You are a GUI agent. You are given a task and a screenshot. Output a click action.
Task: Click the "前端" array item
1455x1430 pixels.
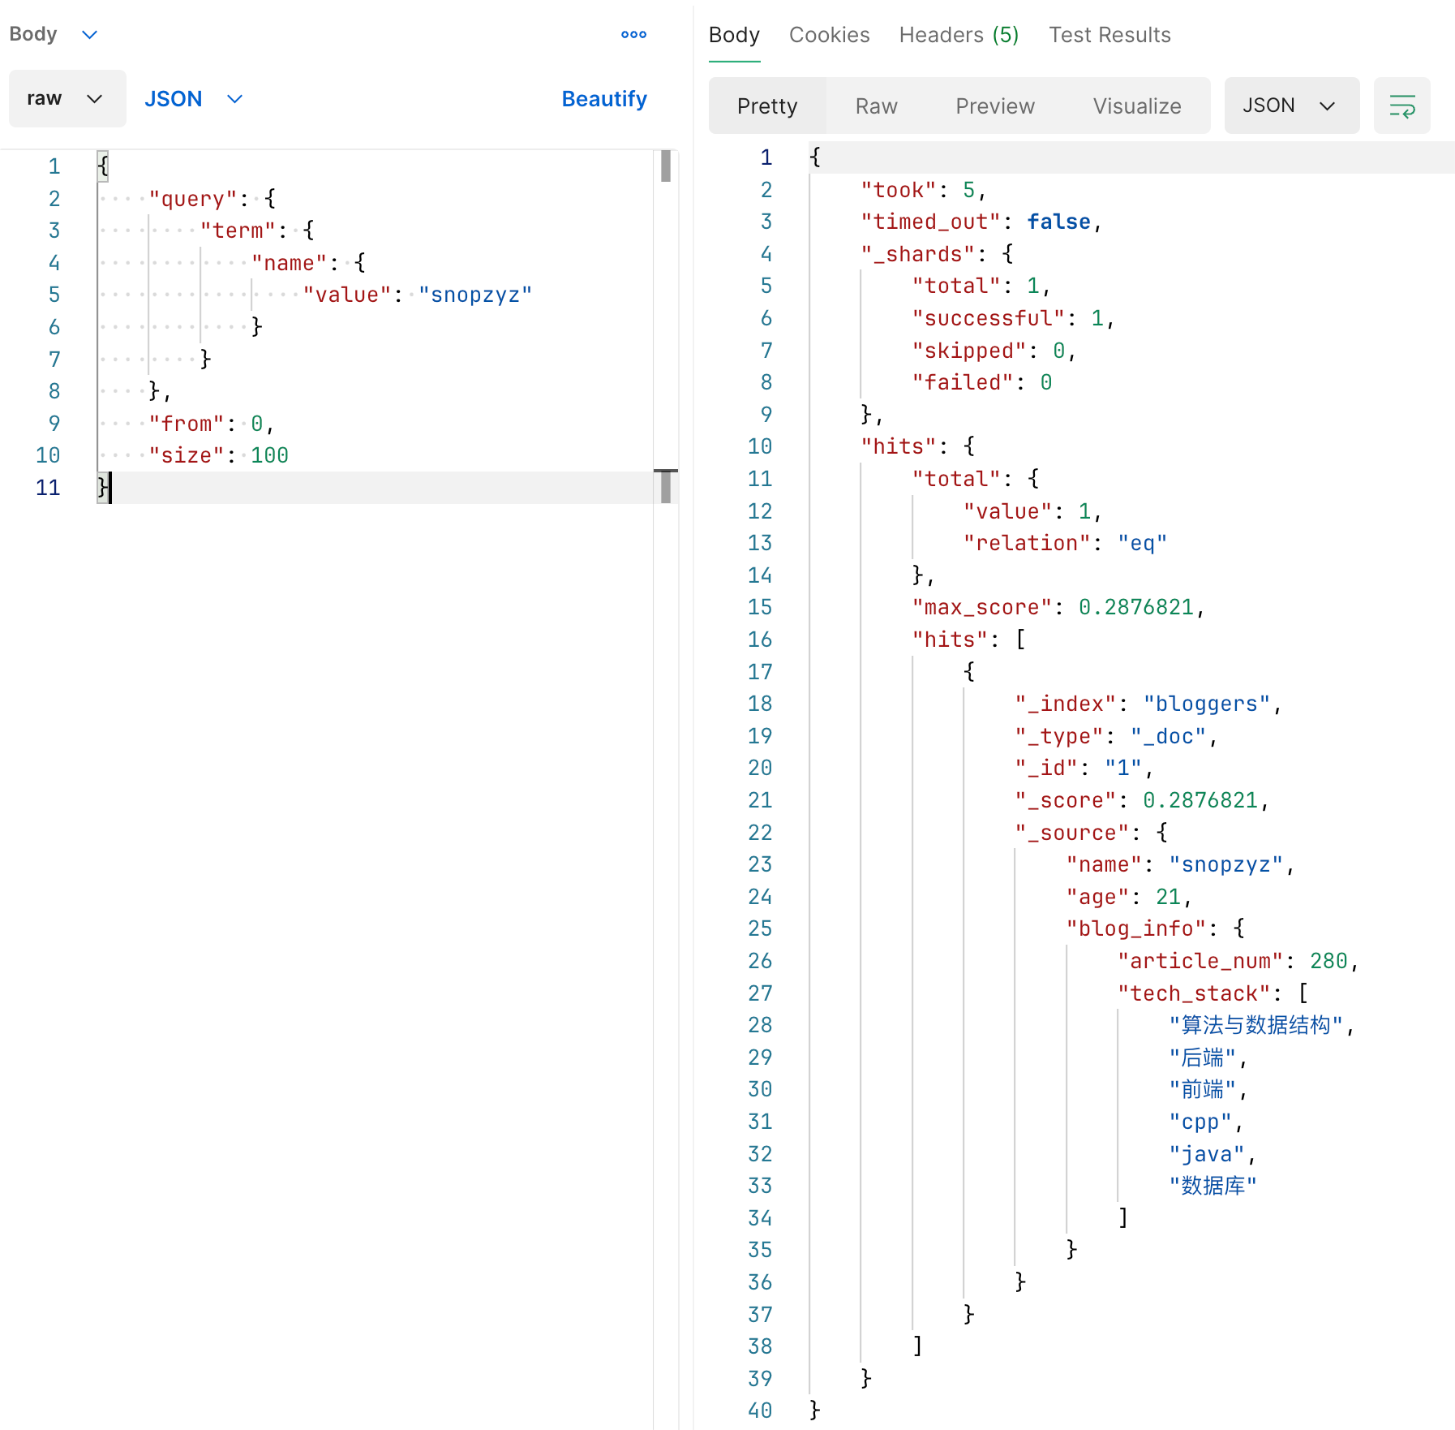coord(1202,1089)
